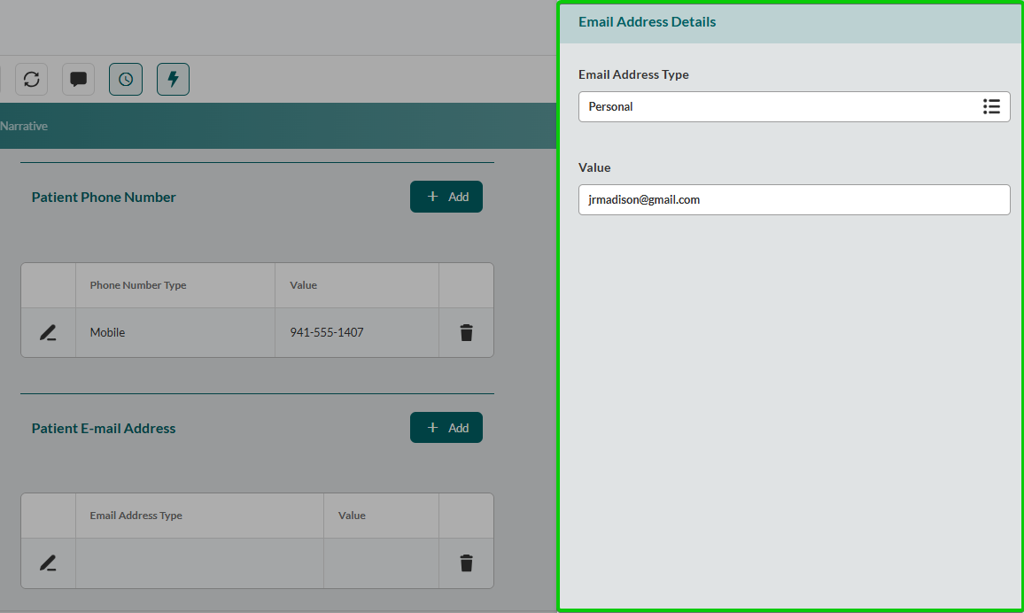Select the 941-555-1407 phone value cell
Image resolution: width=1024 pixels, height=613 pixels.
327,333
